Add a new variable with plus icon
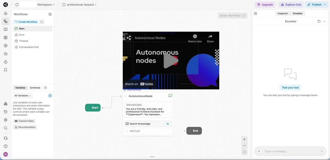Screen dimensions: 330x160 (x=50, y=95)
